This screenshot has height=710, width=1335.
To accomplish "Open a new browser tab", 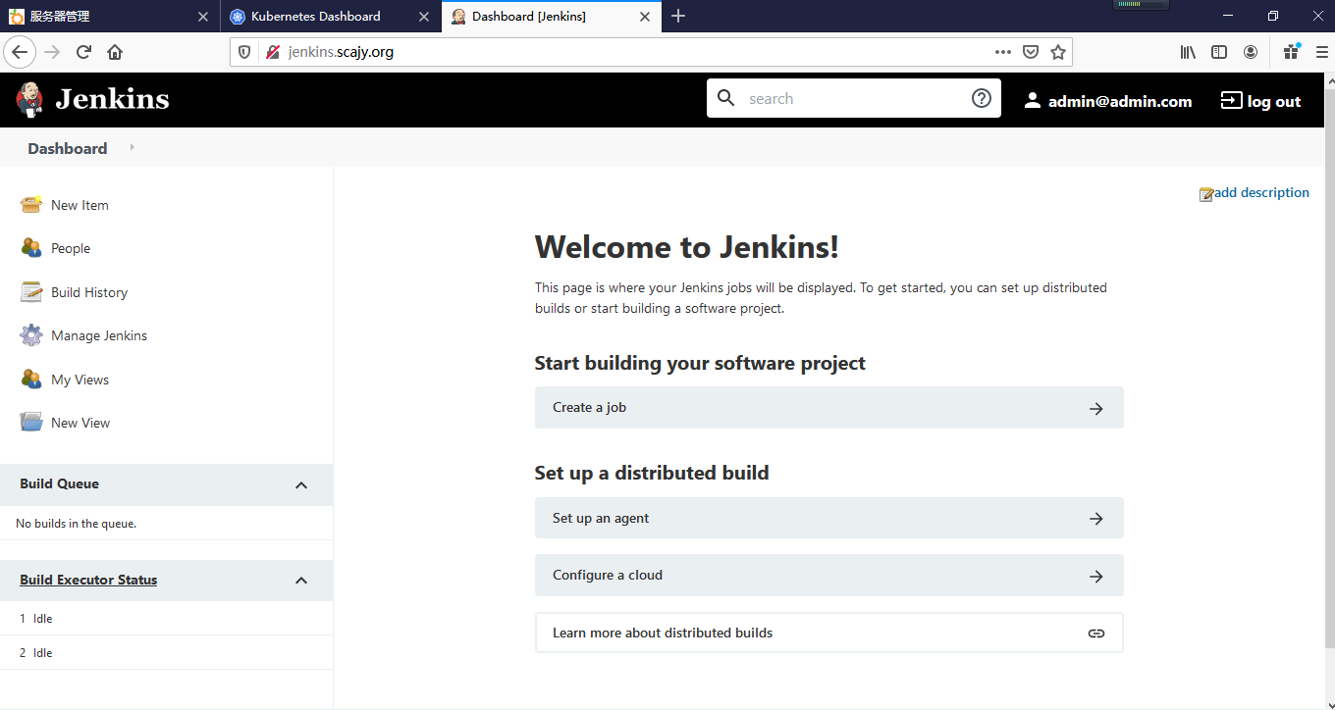I will pos(678,17).
